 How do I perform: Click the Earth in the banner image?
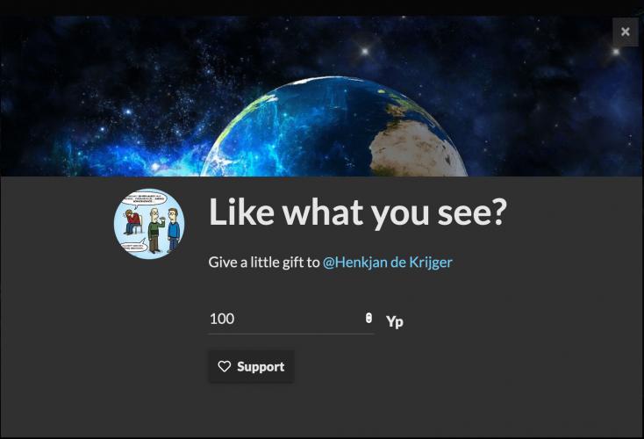click(x=334, y=126)
